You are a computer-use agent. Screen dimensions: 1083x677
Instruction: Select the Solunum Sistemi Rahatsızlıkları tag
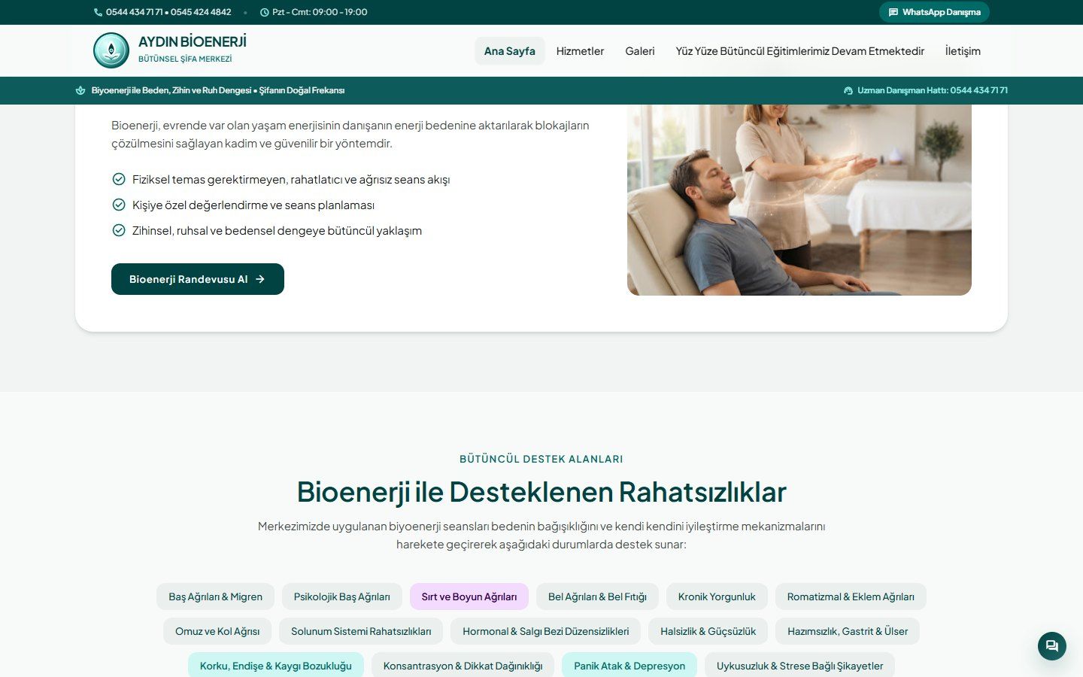coord(361,631)
